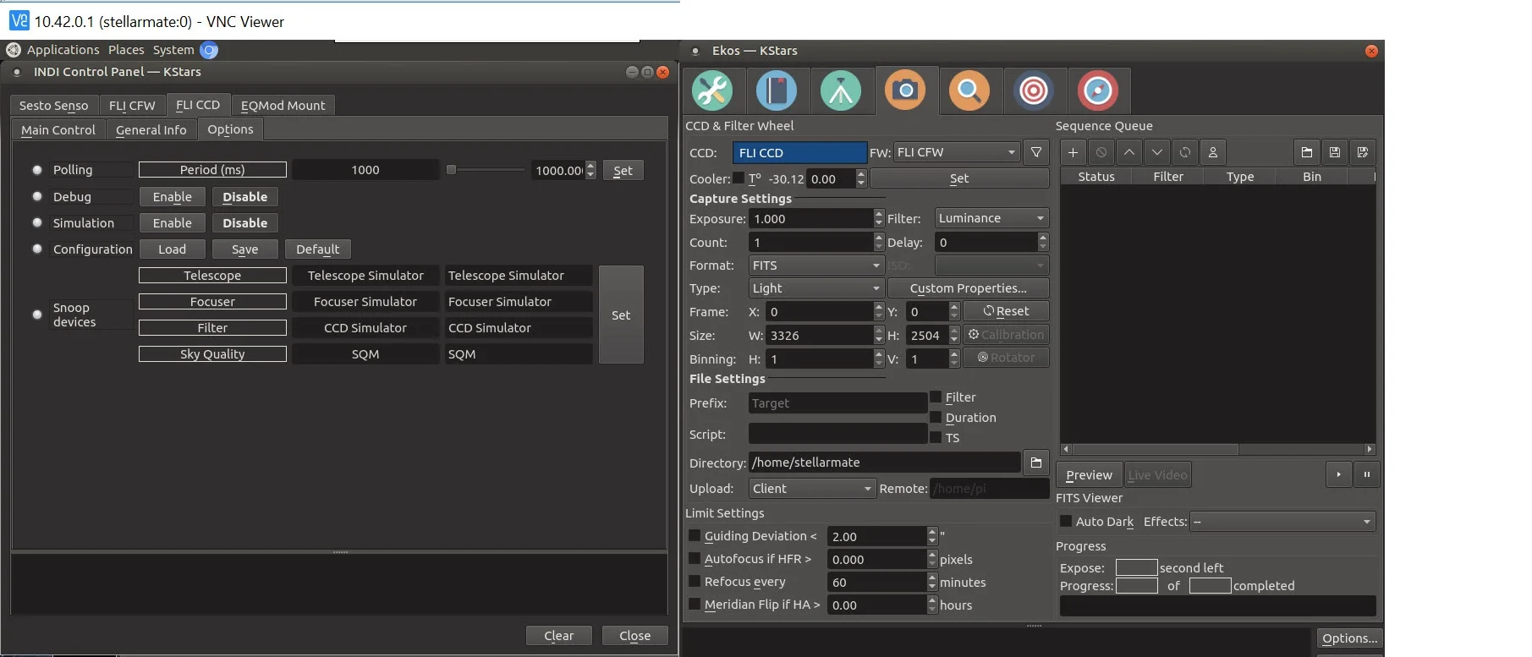Open the CCD selection dropdown
This screenshot has height=657, width=1532.
799,152
